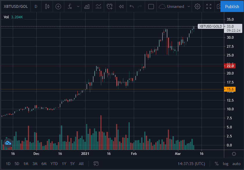
Task: Create alert with alarm clock icon
Action: coord(110,6)
